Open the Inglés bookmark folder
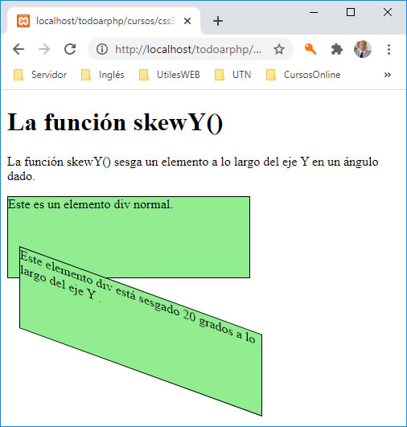Screen dimensions: 407x427 103,75
